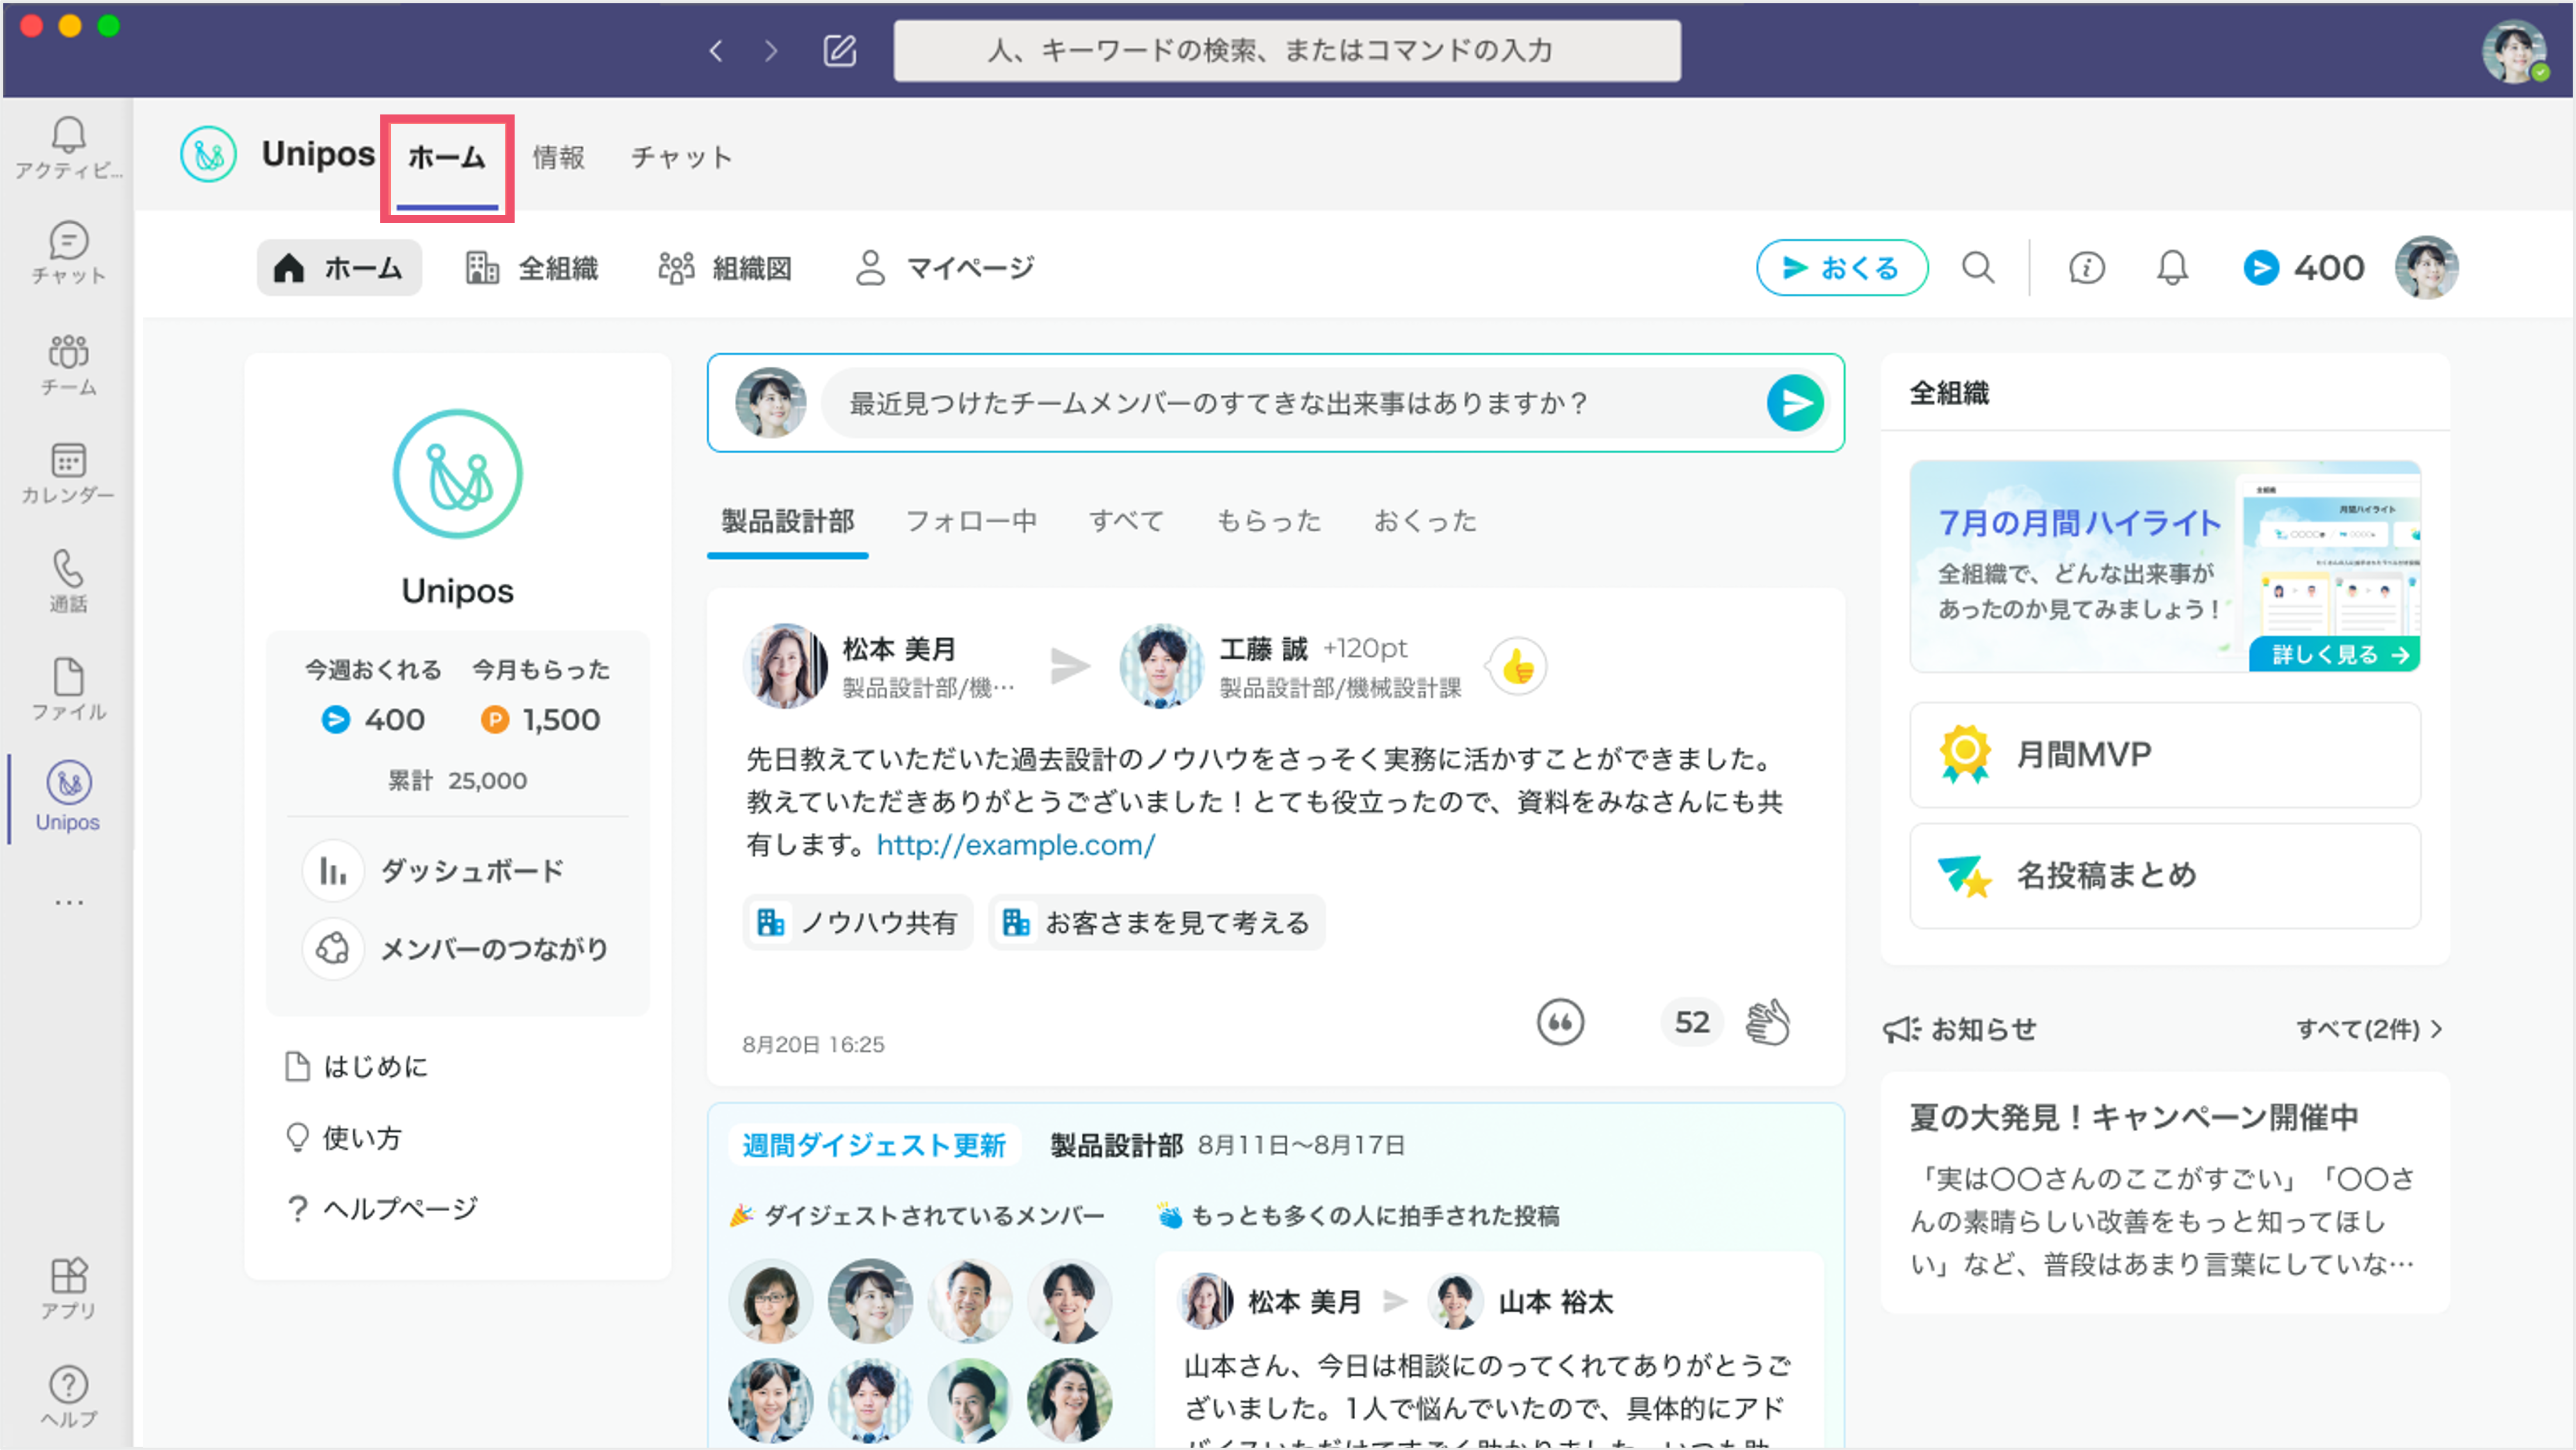Screen dimensions: 2576x1450
Task: Open the Activity bell in Teams sidebar
Action: pyautogui.click(x=68, y=148)
